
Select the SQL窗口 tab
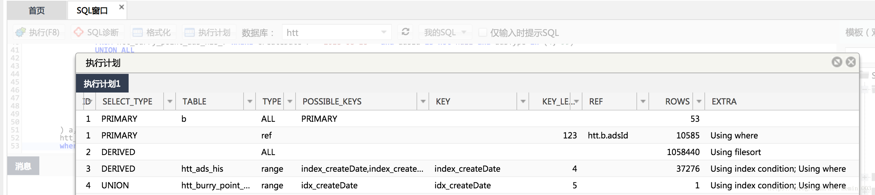(92, 11)
